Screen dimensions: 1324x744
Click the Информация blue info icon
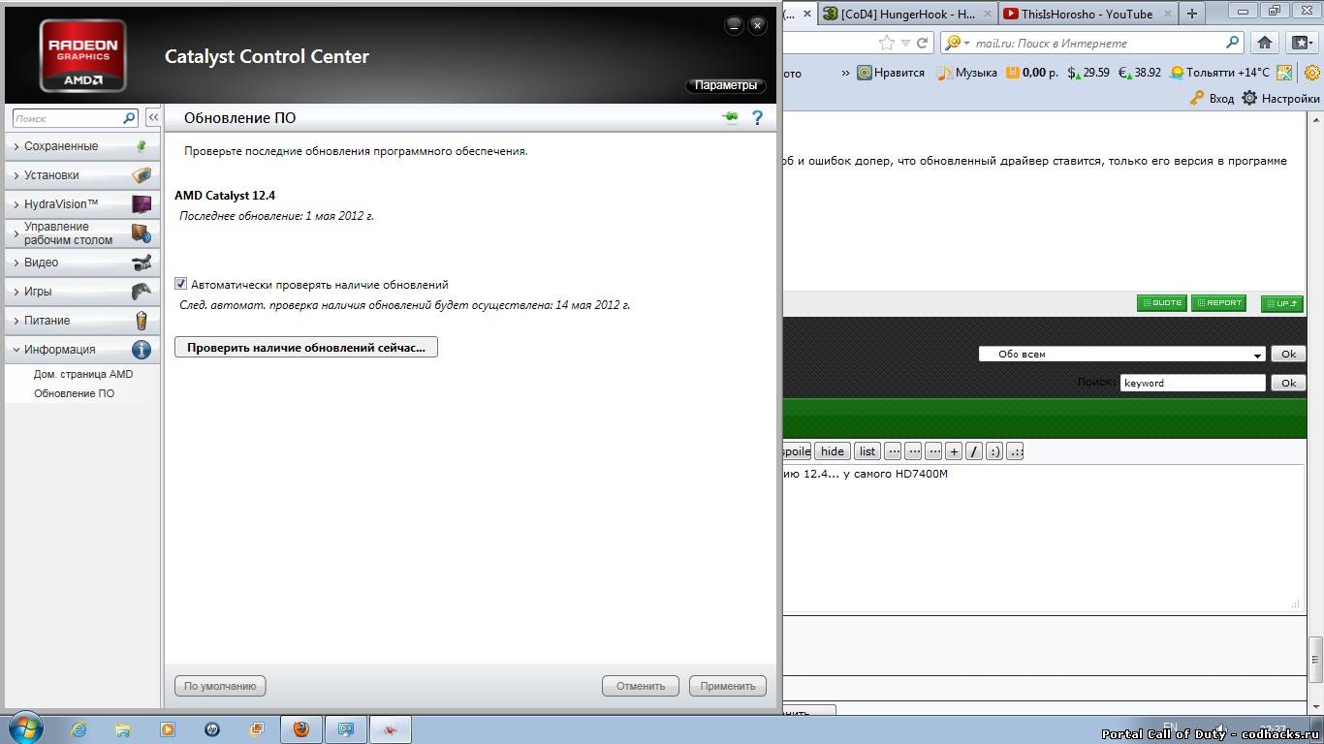pos(142,350)
